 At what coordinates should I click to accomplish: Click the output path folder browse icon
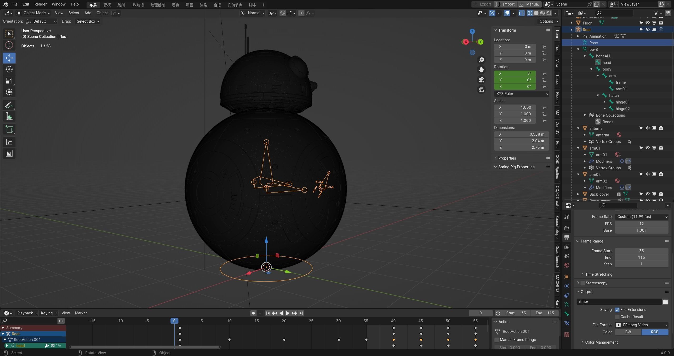point(665,302)
